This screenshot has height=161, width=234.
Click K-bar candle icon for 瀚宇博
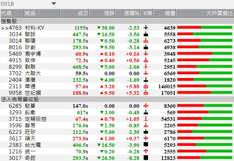(146, 54)
